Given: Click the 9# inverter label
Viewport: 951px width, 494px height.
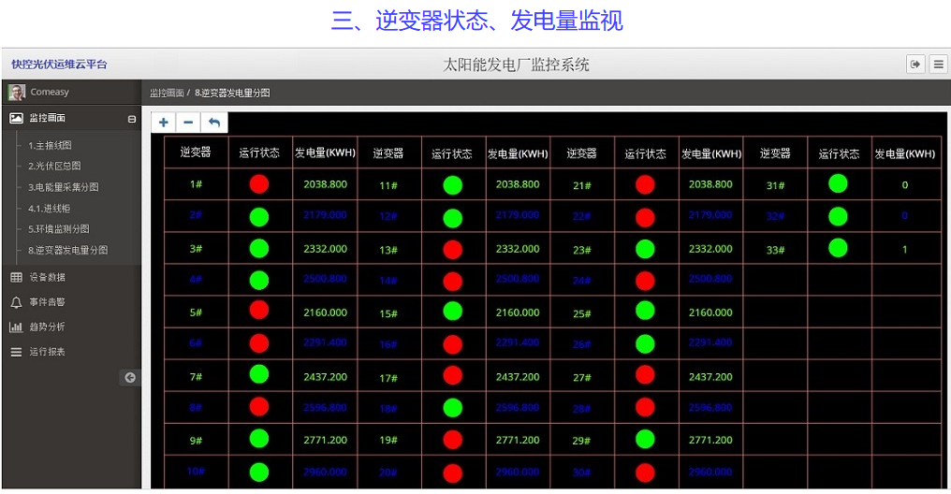Looking at the screenshot, I should click(x=196, y=441).
